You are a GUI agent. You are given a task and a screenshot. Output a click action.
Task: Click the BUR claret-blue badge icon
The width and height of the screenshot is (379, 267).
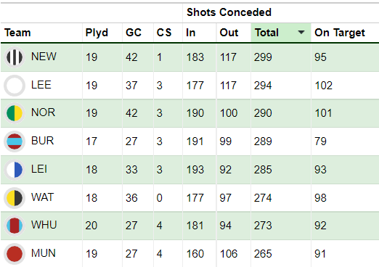point(15,141)
